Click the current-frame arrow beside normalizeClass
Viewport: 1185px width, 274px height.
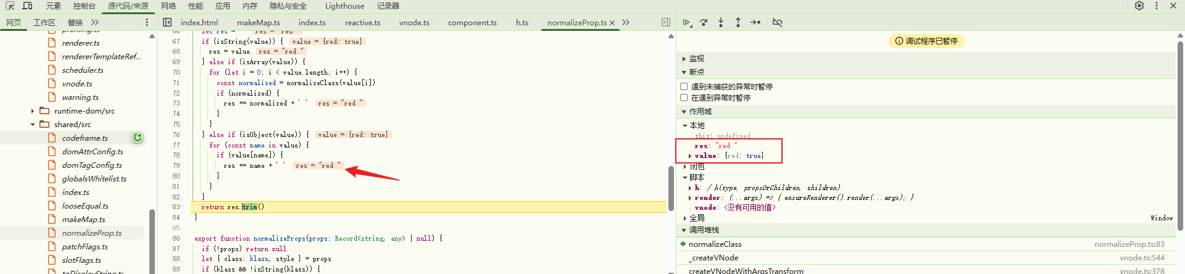click(x=683, y=244)
